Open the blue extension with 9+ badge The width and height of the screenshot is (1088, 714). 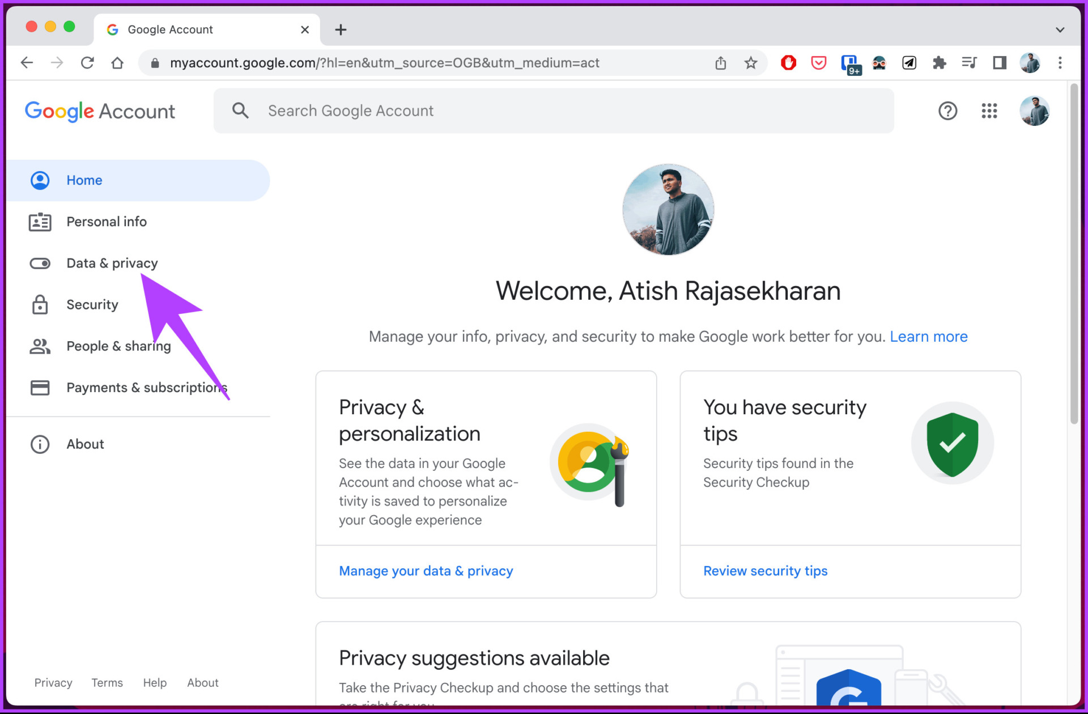click(x=850, y=64)
